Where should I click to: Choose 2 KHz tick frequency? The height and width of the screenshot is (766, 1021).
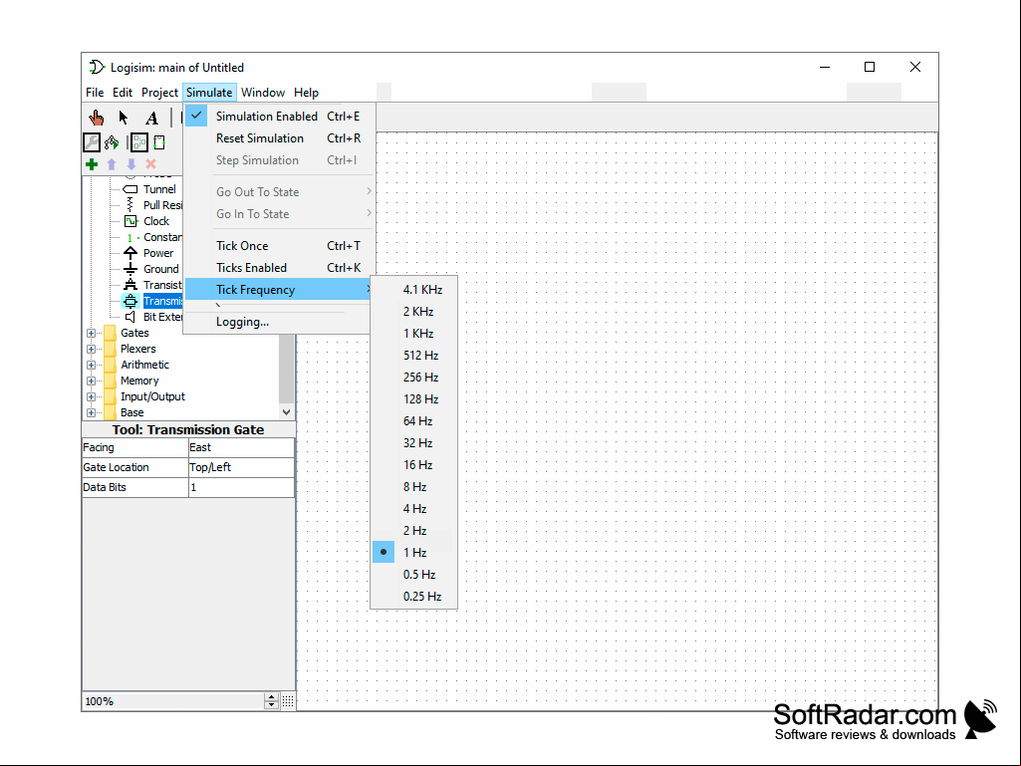tap(414, 312)
